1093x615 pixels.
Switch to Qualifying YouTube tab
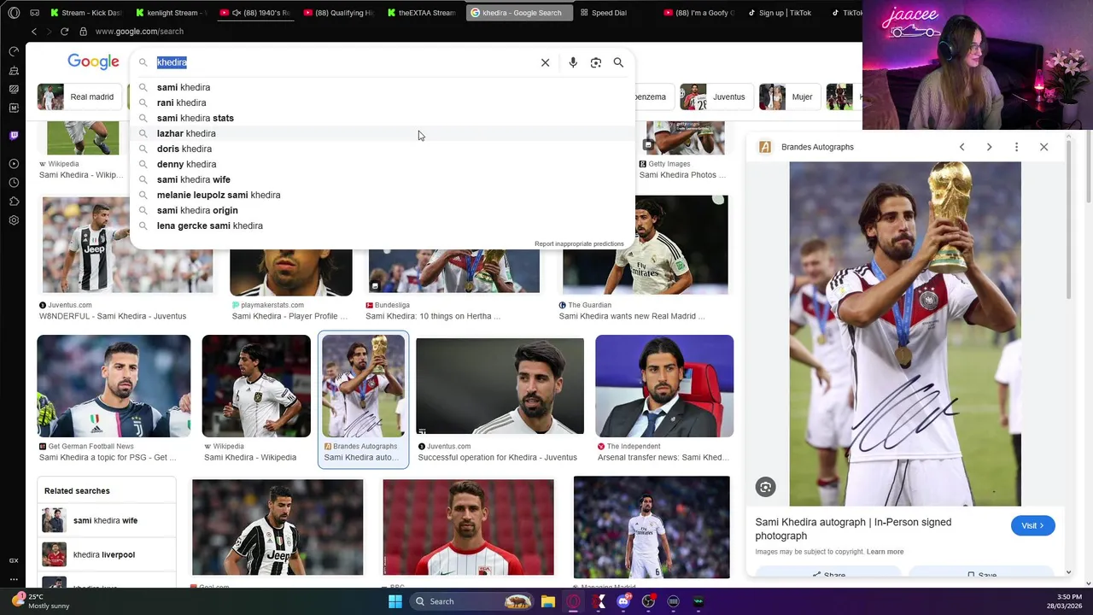pos(339,13)
